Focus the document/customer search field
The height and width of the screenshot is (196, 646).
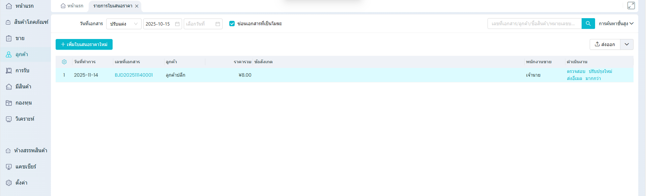pos(534,24)
